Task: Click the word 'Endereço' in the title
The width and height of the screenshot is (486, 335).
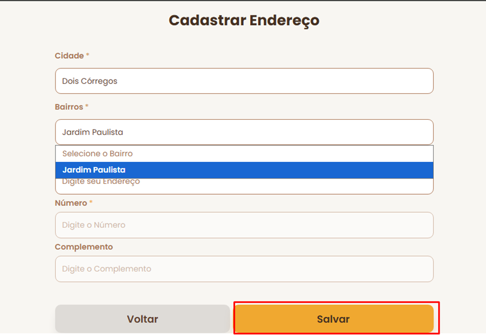Action: (x=284, y=20)
